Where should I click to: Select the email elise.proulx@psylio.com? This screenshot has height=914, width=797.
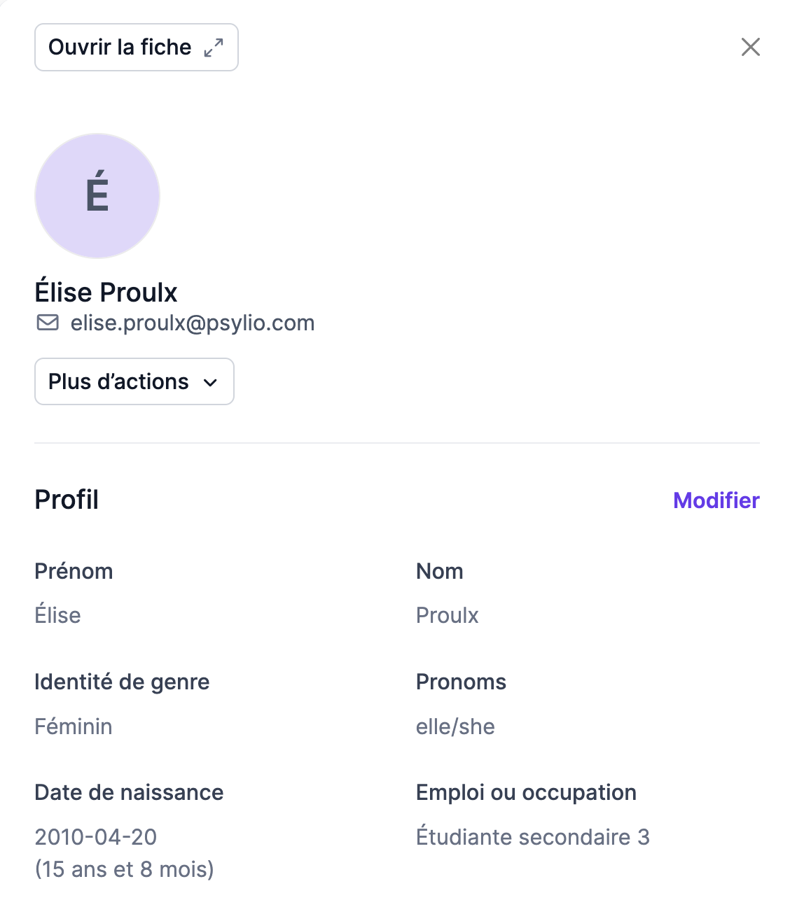(193, 323)
